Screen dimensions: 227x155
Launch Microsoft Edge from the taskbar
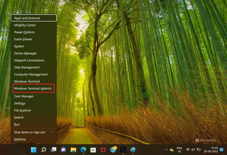pos(83,150)
